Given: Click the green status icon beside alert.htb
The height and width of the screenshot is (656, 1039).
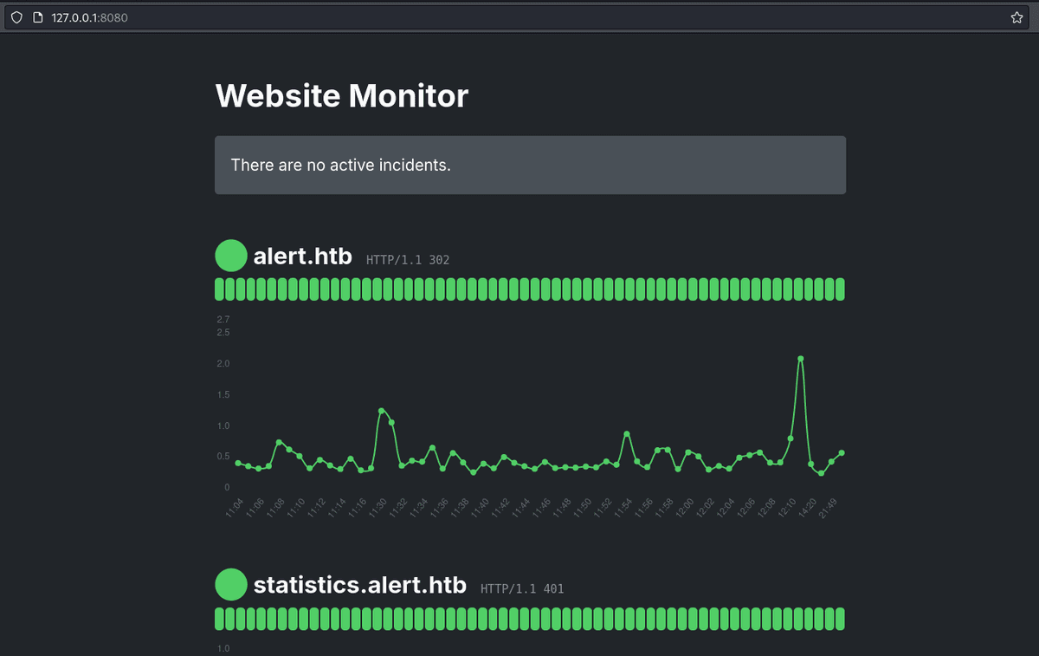Looking at the screenshot, I should pos(230,255).
